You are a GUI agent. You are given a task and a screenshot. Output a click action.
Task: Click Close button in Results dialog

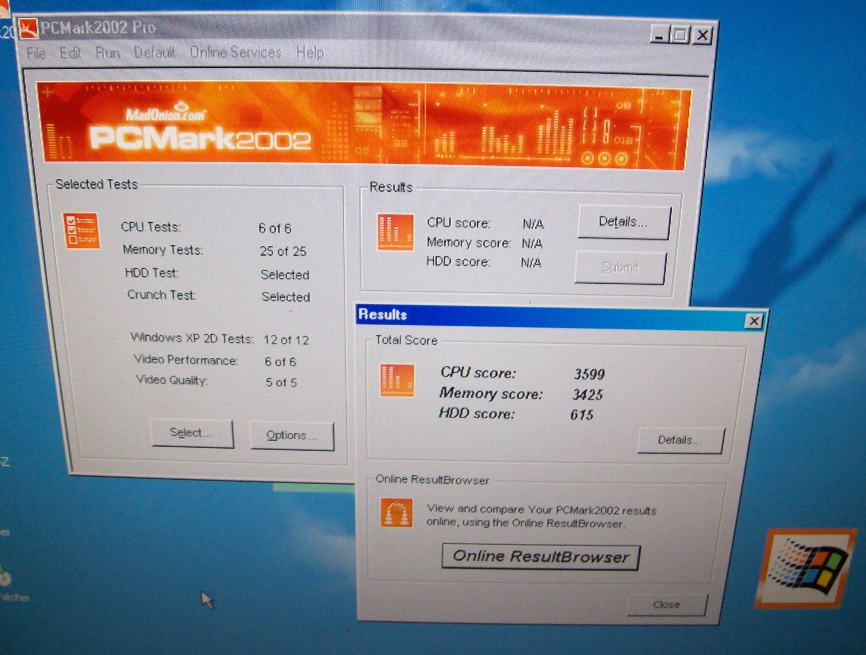(x=667, y=605)
